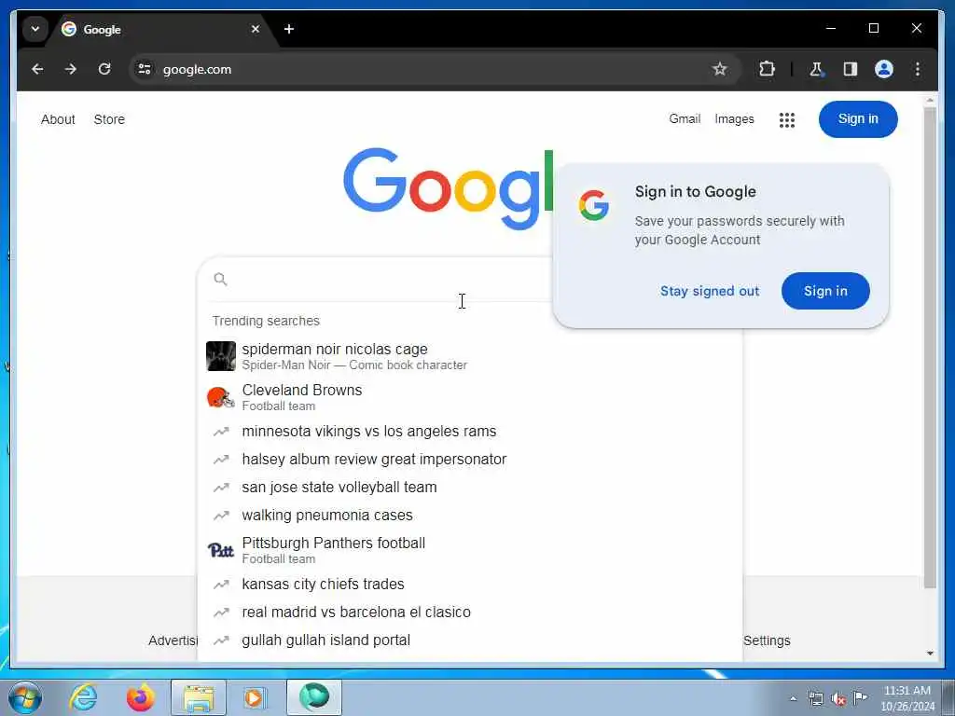Click the address bar URL google.com

[x=197, y=69]
